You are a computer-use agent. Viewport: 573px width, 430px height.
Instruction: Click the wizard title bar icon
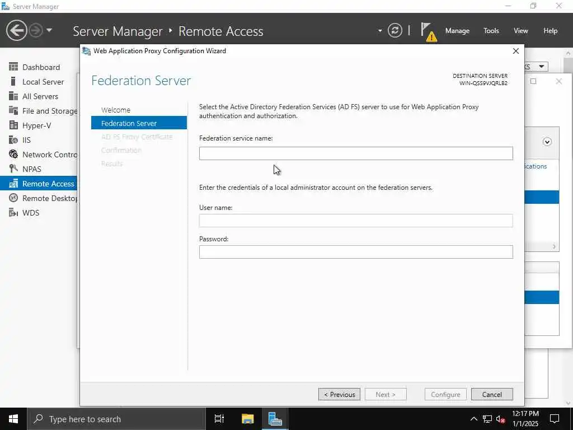click(87, 51)
